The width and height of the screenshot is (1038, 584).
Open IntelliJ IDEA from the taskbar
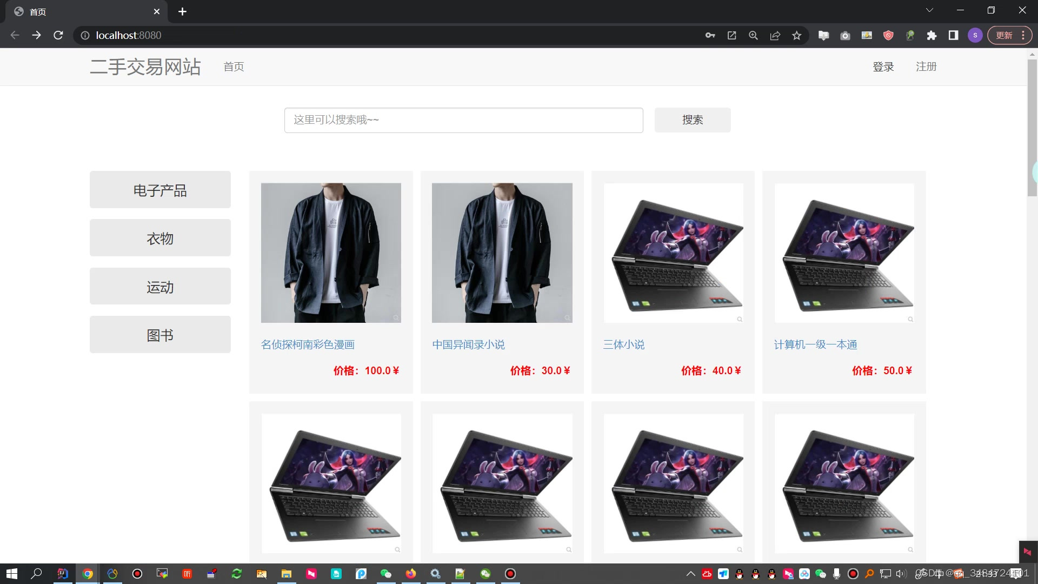[x=63, y=574]
